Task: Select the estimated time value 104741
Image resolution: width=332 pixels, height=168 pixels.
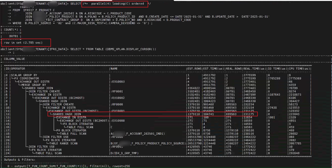Action: pyautogui.click(x=208, y=114)
